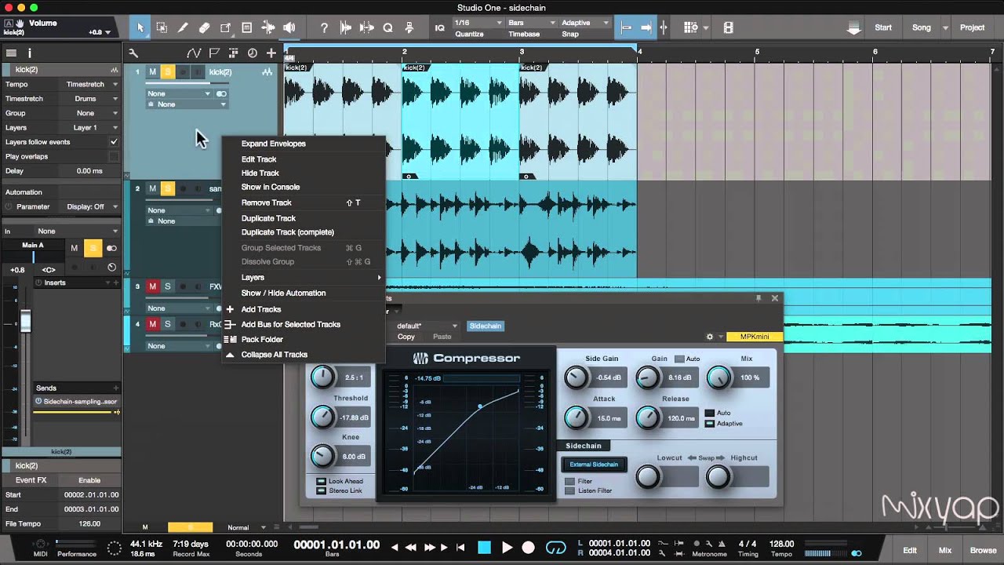Choose Remove Track from the context menu
Viewport: 1004px width, 565px height.
tap(267, 202)
